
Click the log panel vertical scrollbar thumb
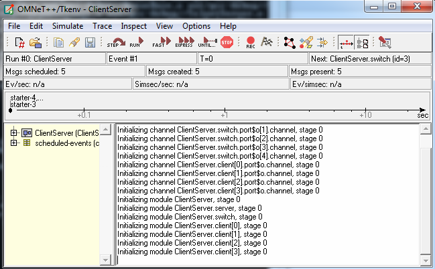(426, 201)
